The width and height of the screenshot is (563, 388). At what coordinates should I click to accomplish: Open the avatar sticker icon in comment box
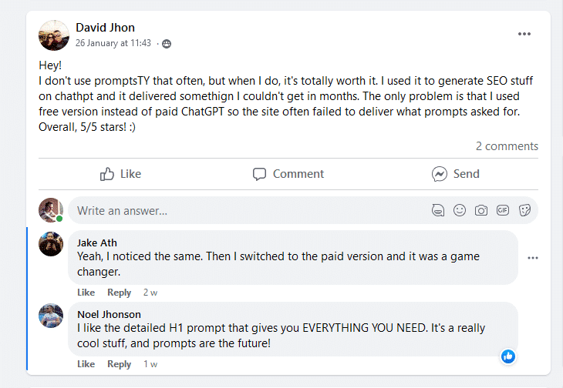coord(439,210)
